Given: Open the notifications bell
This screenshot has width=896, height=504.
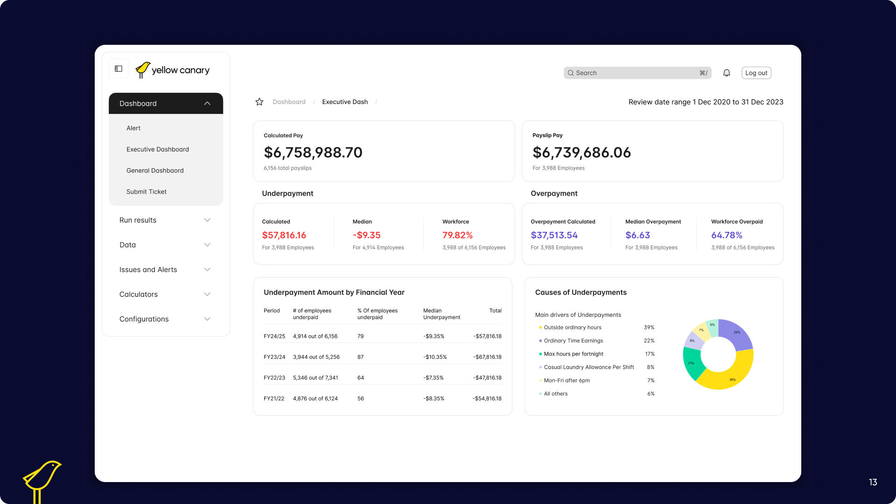Looking at the screenshot, I should (x=727, y=73).
